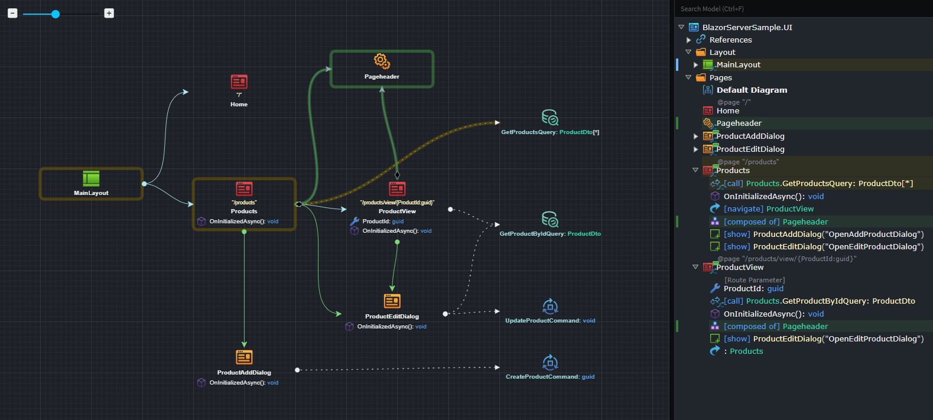This screenshot has height=420, width=933.
Task: Collapse the Pages folder
Action: coord(688,77)
